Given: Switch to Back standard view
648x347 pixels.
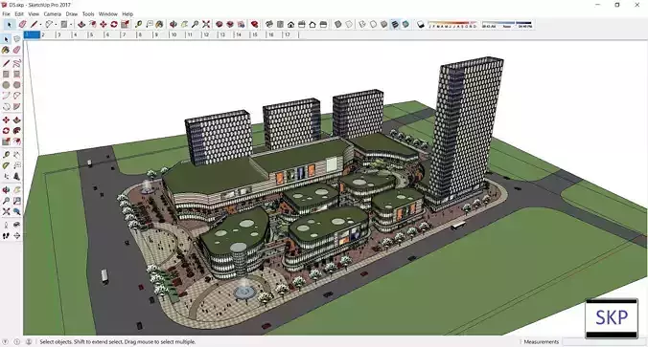Looking at the screenshot, I should tap(312, 25).
